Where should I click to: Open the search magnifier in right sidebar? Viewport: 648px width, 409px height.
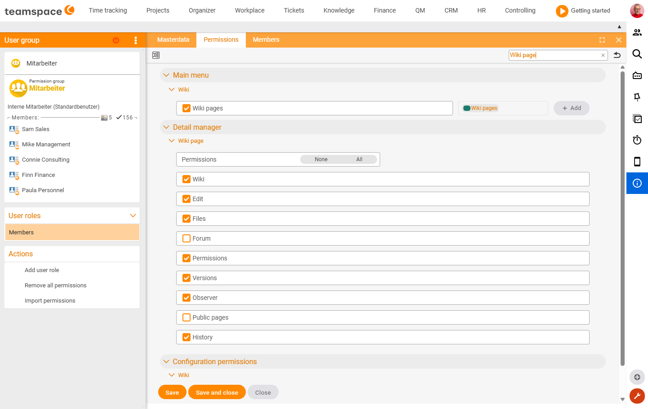click(637, 54)
